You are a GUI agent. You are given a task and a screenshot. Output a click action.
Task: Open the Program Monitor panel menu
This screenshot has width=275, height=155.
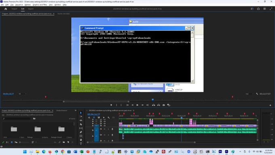(x=53, y=14)
